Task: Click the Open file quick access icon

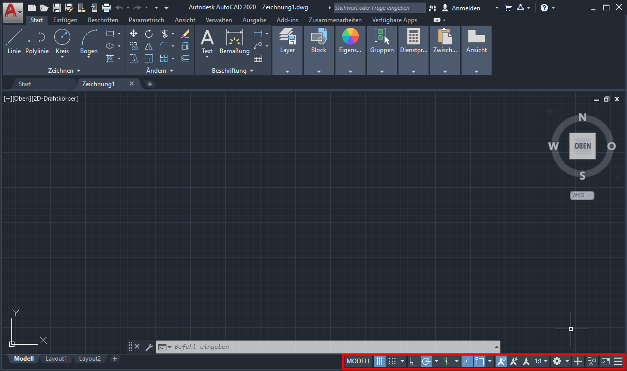Action: point(44,8)
